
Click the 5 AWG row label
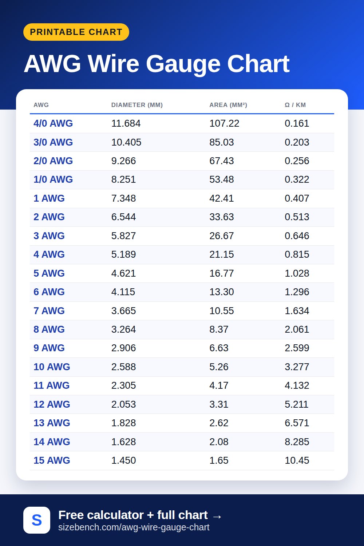(49, 273)
